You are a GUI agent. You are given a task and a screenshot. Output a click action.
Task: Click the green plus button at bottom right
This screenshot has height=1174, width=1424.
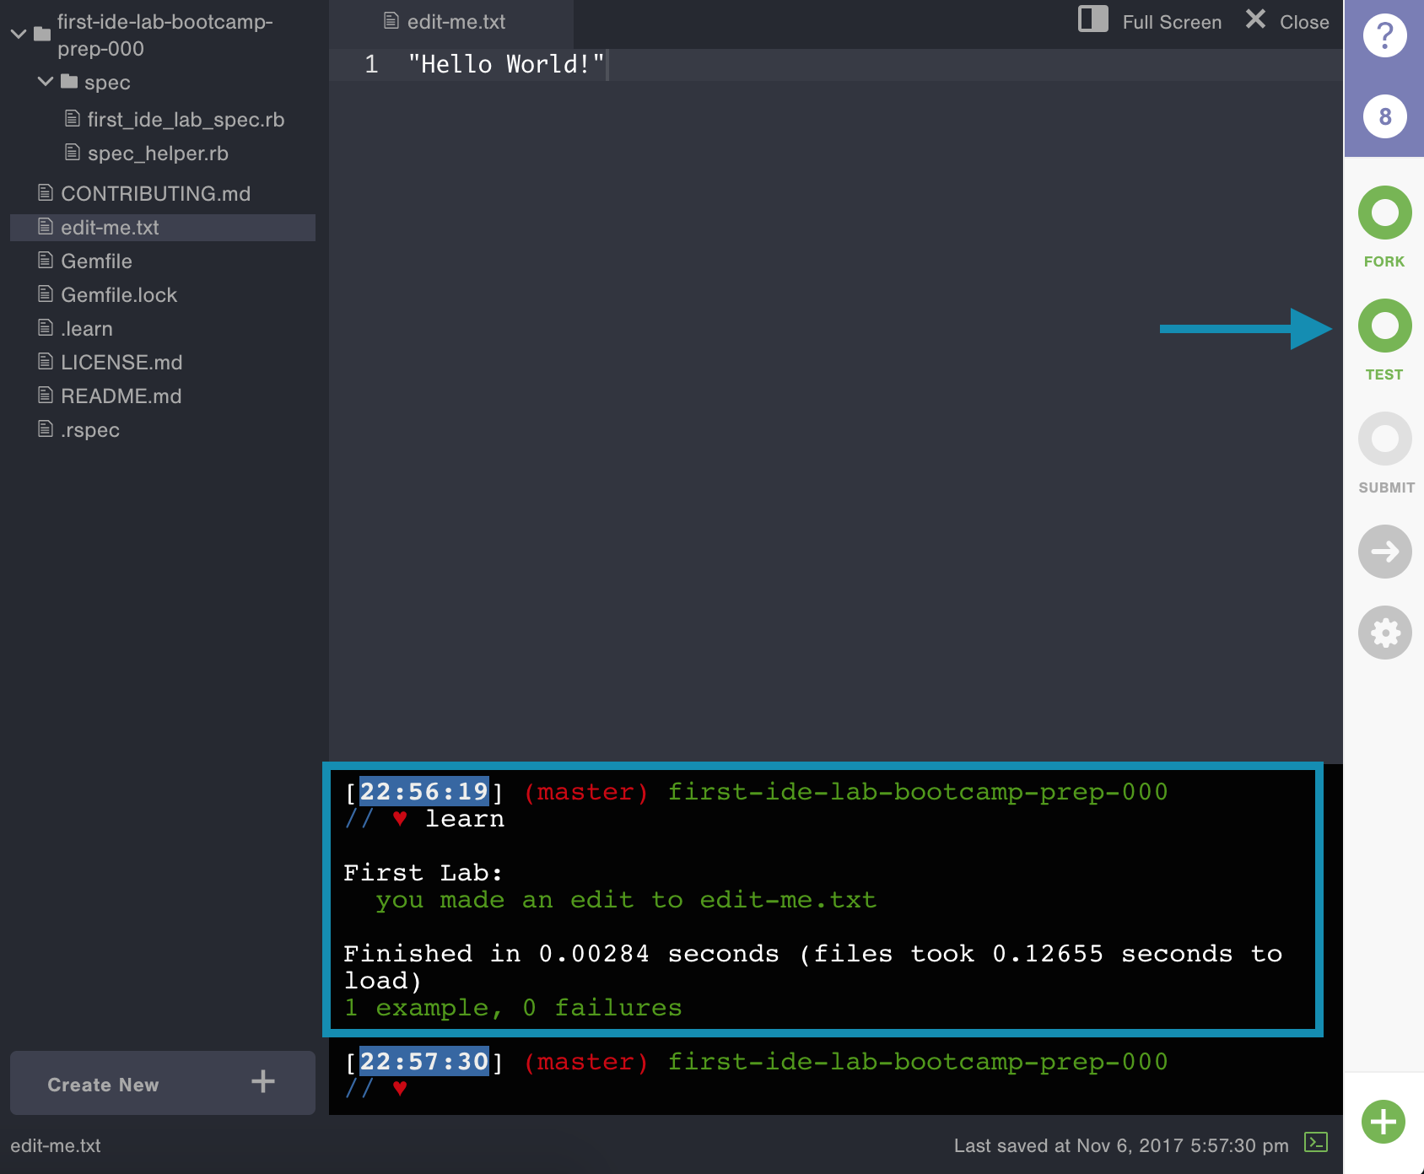click(1383, 1122)
